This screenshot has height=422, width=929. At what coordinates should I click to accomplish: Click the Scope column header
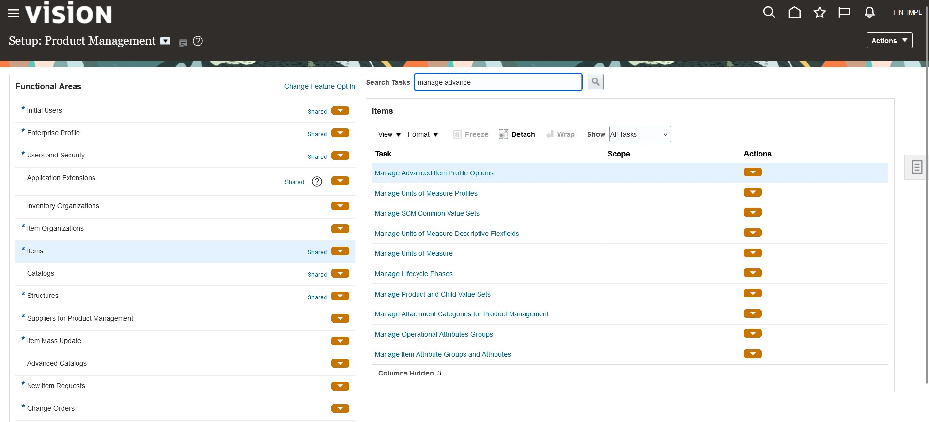(619, 154)
